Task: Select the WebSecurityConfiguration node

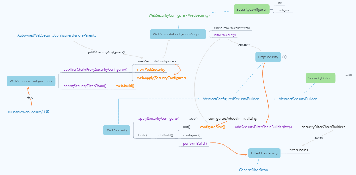Action: pos(31,81)
